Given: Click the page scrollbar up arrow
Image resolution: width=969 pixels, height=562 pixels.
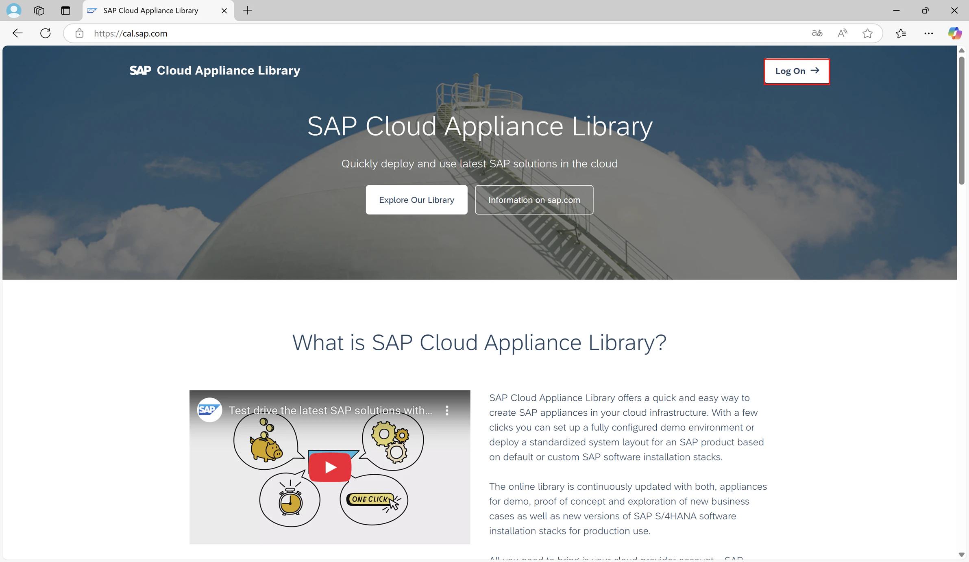Looking at the screenshot, I should [x=961, y=50].
